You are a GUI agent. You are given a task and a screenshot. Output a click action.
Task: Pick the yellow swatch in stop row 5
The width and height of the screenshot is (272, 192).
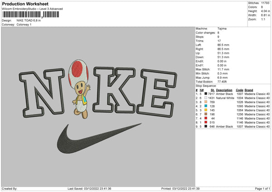pyautogui.click(x=206, y=110)
